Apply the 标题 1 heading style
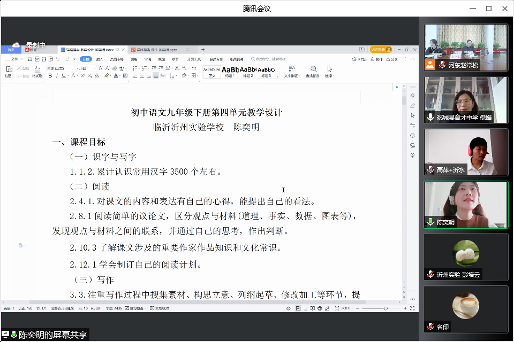514x342 pixels. click(230, 71)
